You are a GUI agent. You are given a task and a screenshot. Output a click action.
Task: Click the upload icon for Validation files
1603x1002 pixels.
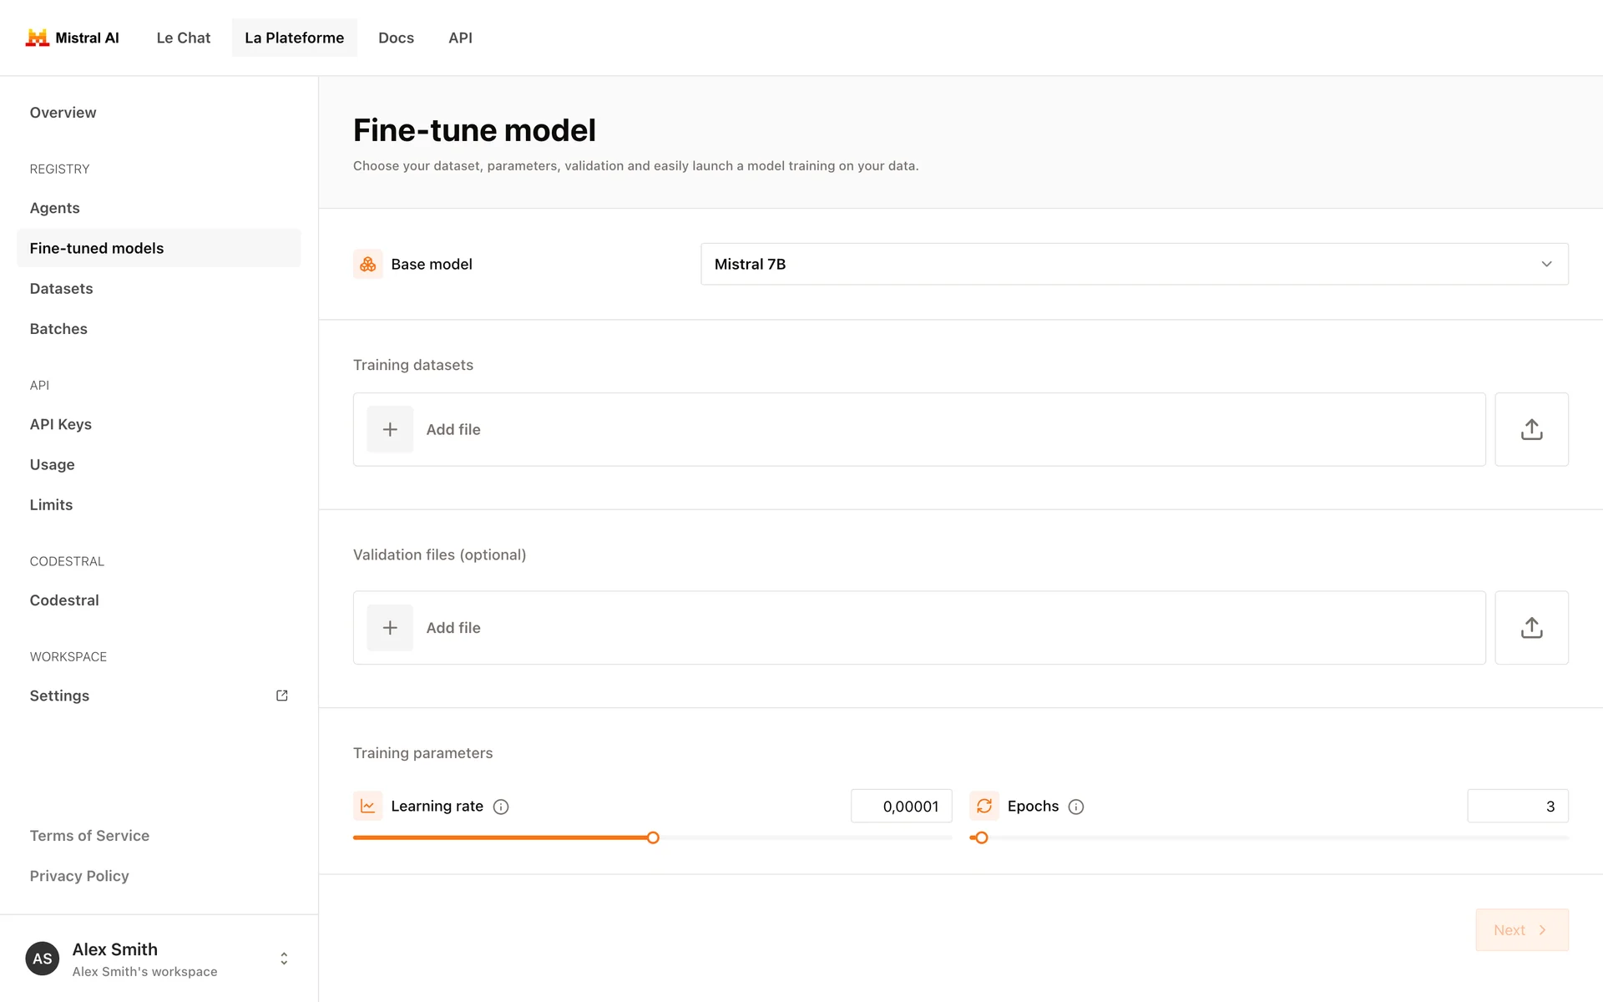[x=1531, y=628]
